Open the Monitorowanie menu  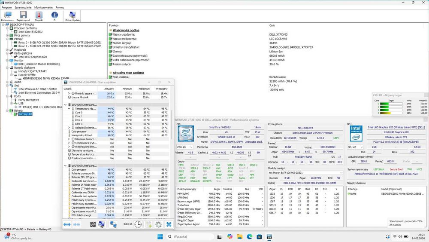pos(43,7)
